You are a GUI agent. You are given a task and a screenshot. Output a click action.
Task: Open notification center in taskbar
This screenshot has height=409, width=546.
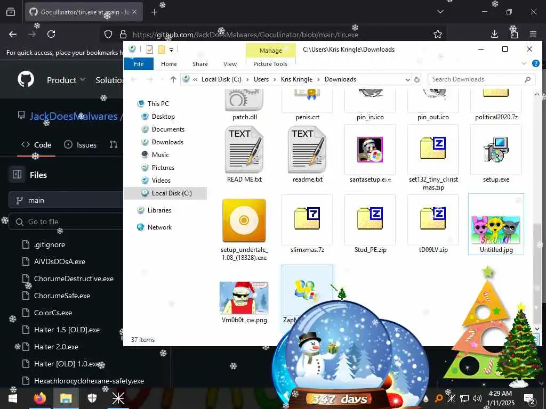(x=529, y=398)
